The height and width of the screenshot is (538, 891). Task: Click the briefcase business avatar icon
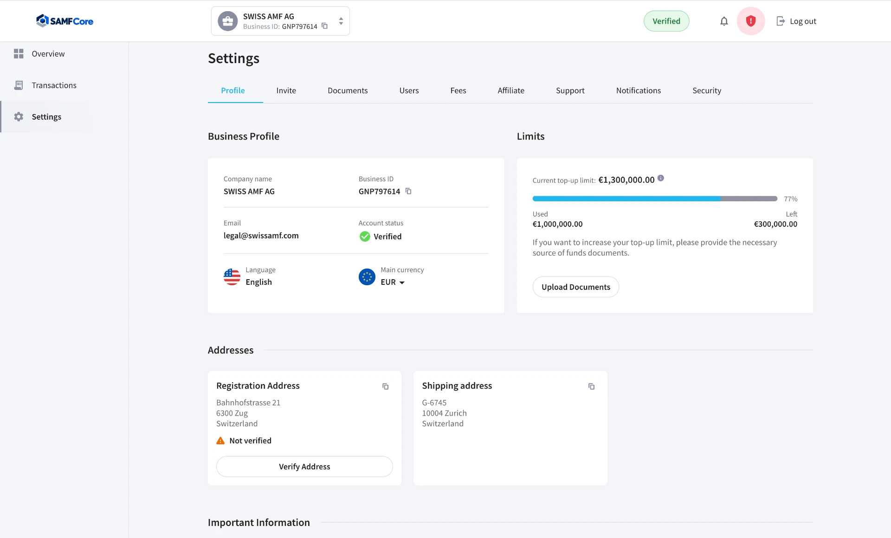(228, 21)
